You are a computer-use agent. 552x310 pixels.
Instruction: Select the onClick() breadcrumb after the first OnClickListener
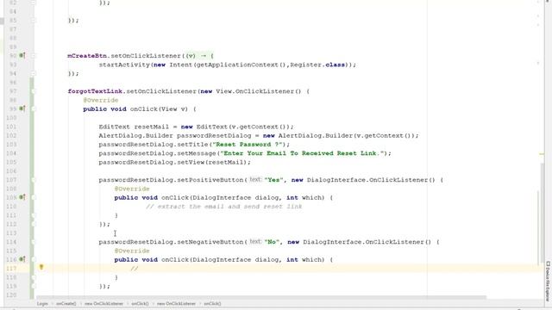click(x=140, y=304)
